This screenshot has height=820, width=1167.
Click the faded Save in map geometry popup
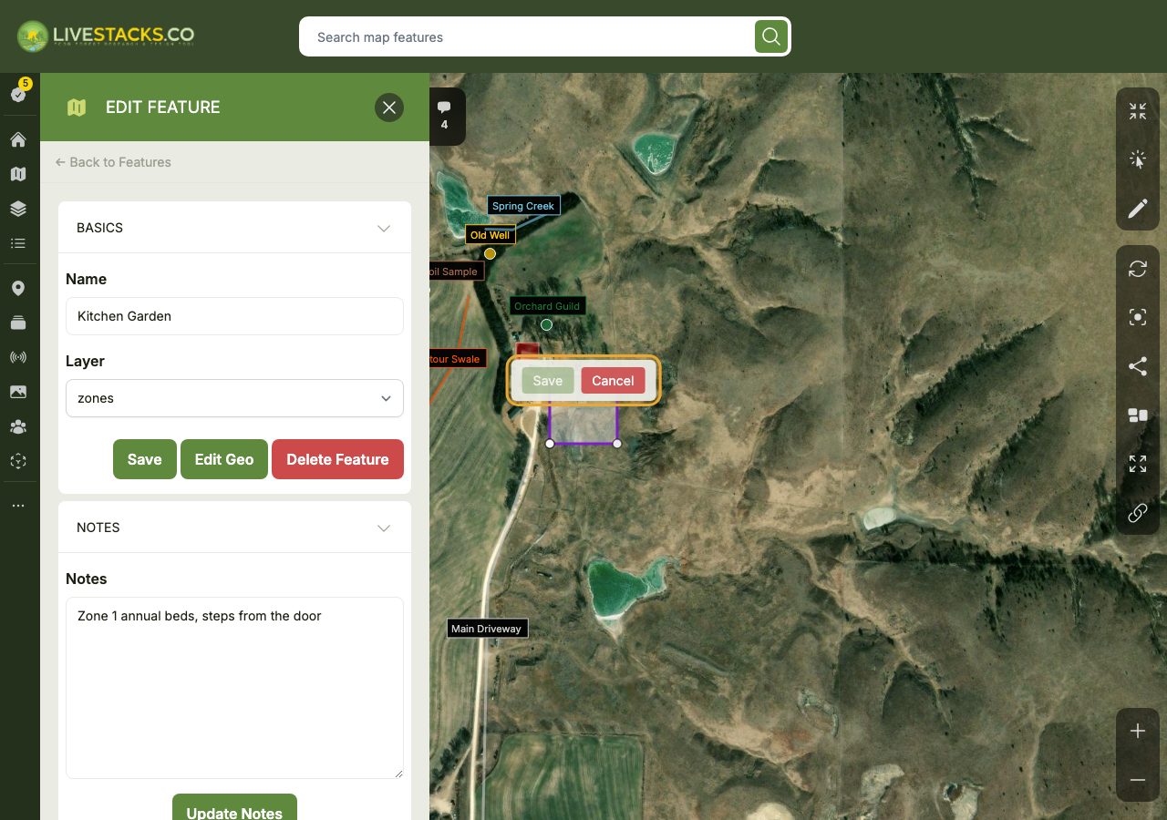[x=547, y=381]
